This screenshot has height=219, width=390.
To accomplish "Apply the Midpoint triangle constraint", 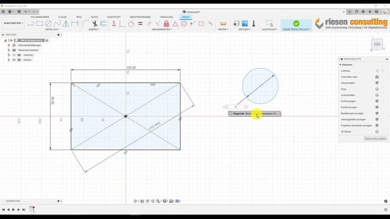I will pos(175,24).
